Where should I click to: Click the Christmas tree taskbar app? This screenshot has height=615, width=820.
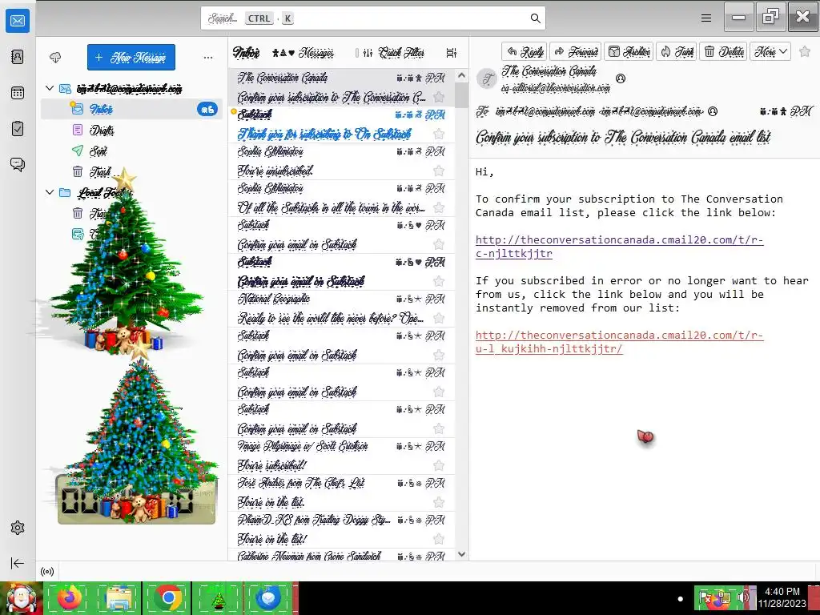(218, 597)
